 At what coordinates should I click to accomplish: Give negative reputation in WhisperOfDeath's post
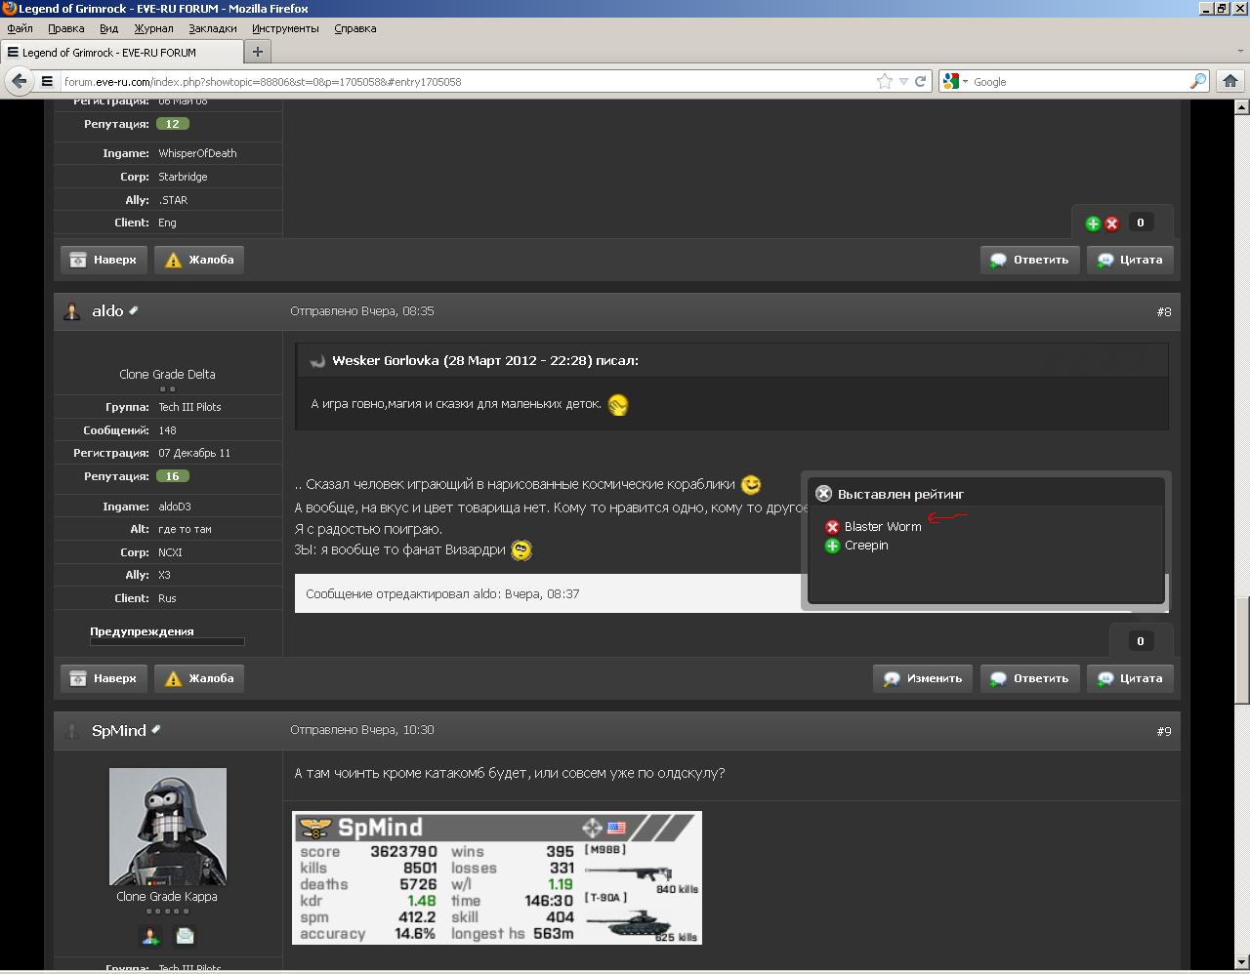1111,223
